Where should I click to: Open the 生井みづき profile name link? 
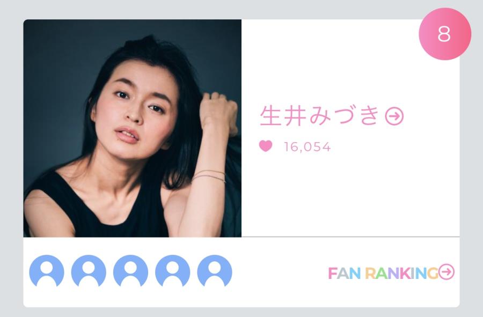coord(332,116)
